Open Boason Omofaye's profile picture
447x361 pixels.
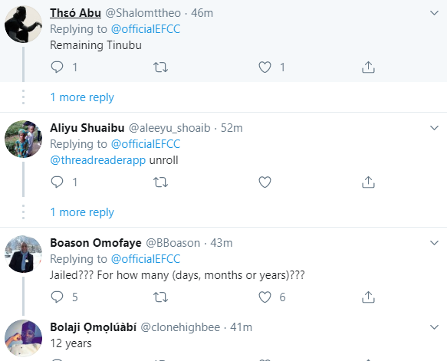tap(23, 254)
